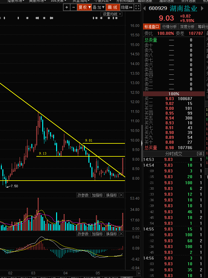Click the 总买量 107786 row
This screenshot has height=278, width=208.
tap(174, 148)
